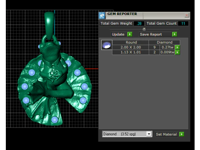Open the Diamond (3.52 spg) material dropdown
The image size is (200, 150).
(149, 134)
